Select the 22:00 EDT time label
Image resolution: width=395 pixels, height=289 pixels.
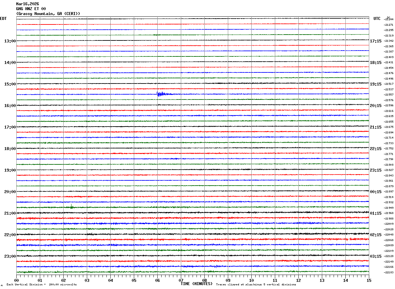pyautogui.click(x=10, y=235)
